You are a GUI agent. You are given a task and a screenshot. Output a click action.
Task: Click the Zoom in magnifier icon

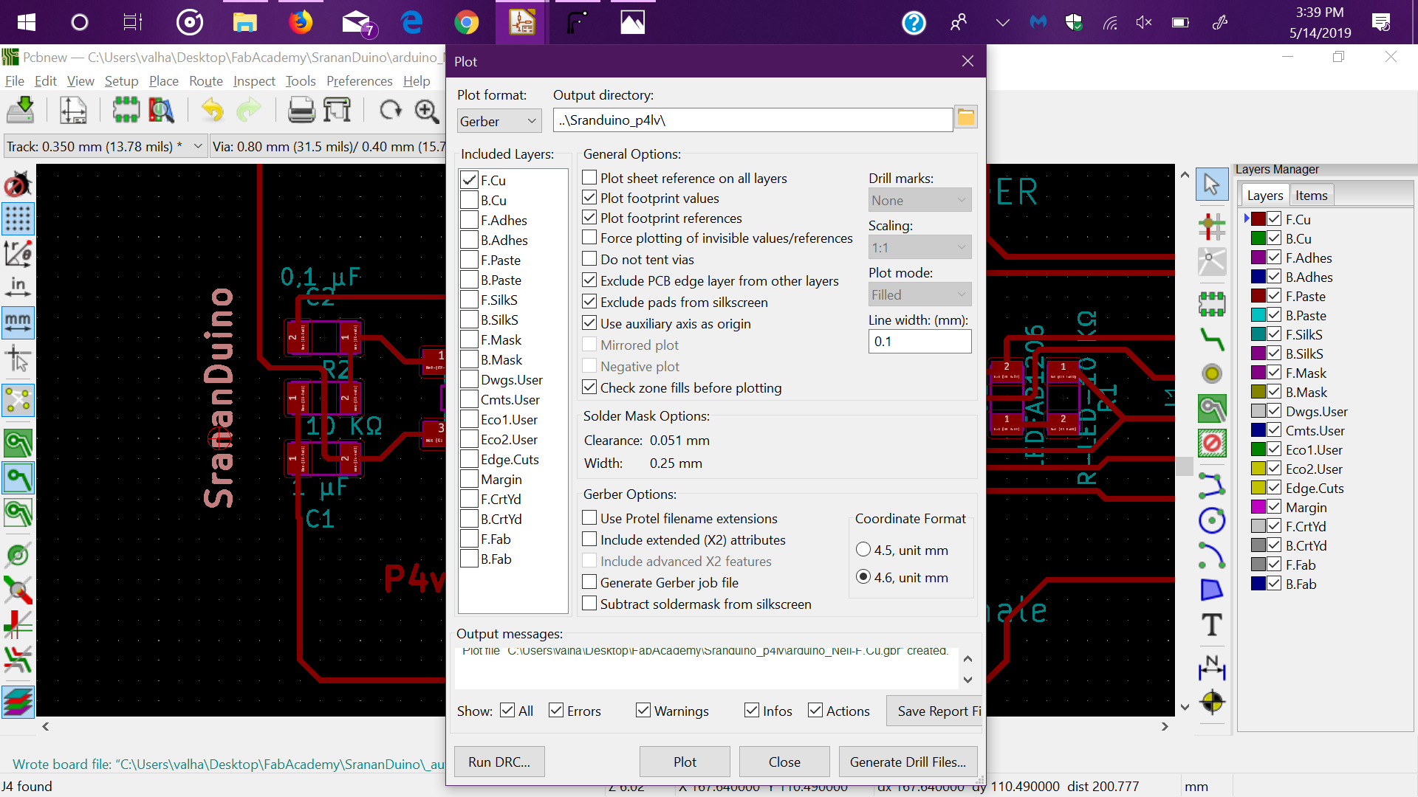click(x=426, y=111)
